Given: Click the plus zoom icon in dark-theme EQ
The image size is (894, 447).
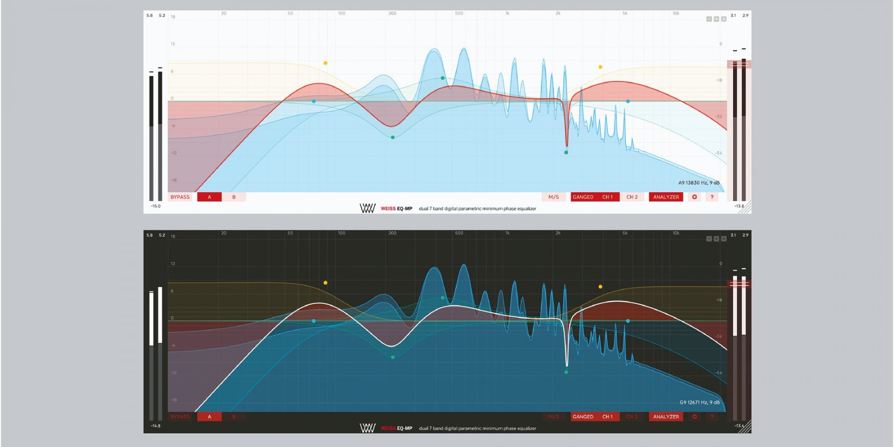Looking at the screenshot, I should [716, 239].
